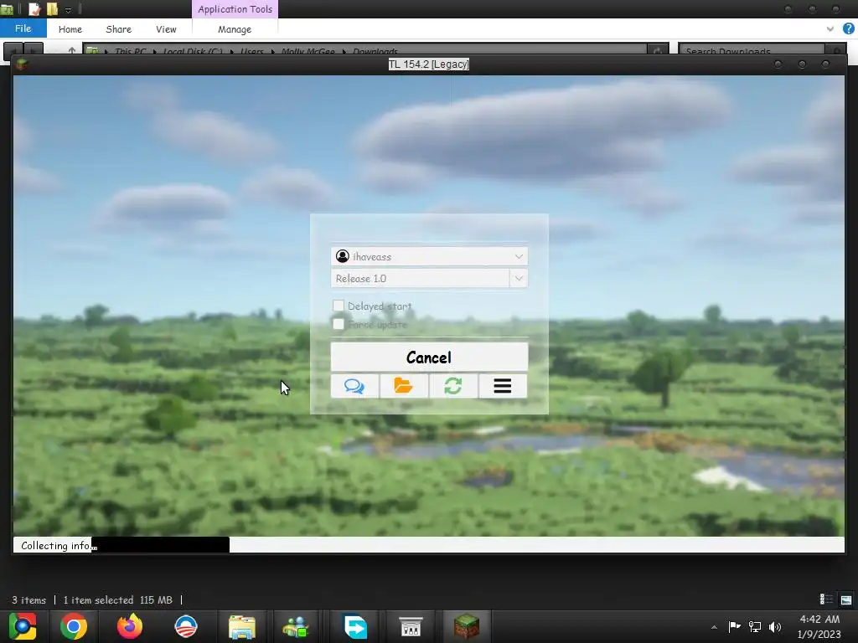Click the blue arrow app icon on taskbar
Viewport: 858px width, 643px height.
point(355,626)
